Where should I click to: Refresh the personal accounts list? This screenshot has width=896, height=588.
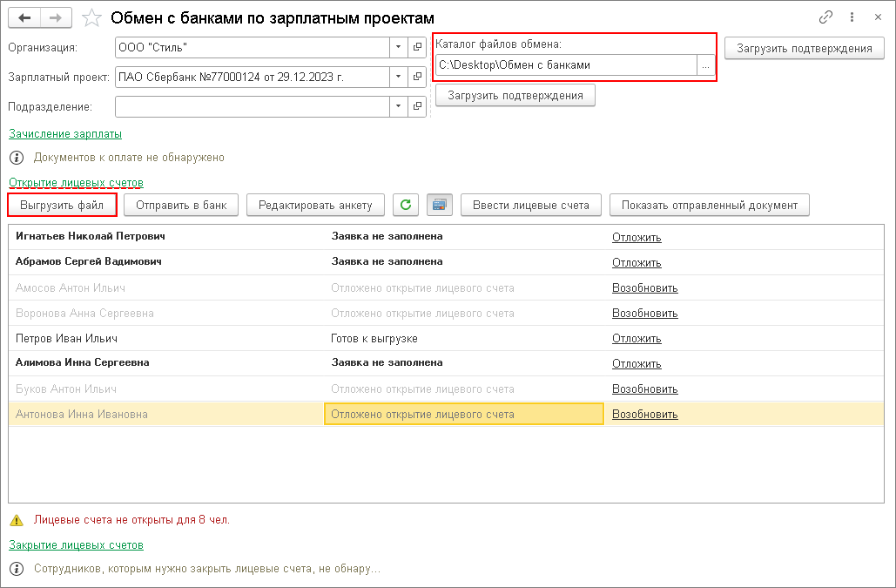pyautogui.click(x=405, y=206)
